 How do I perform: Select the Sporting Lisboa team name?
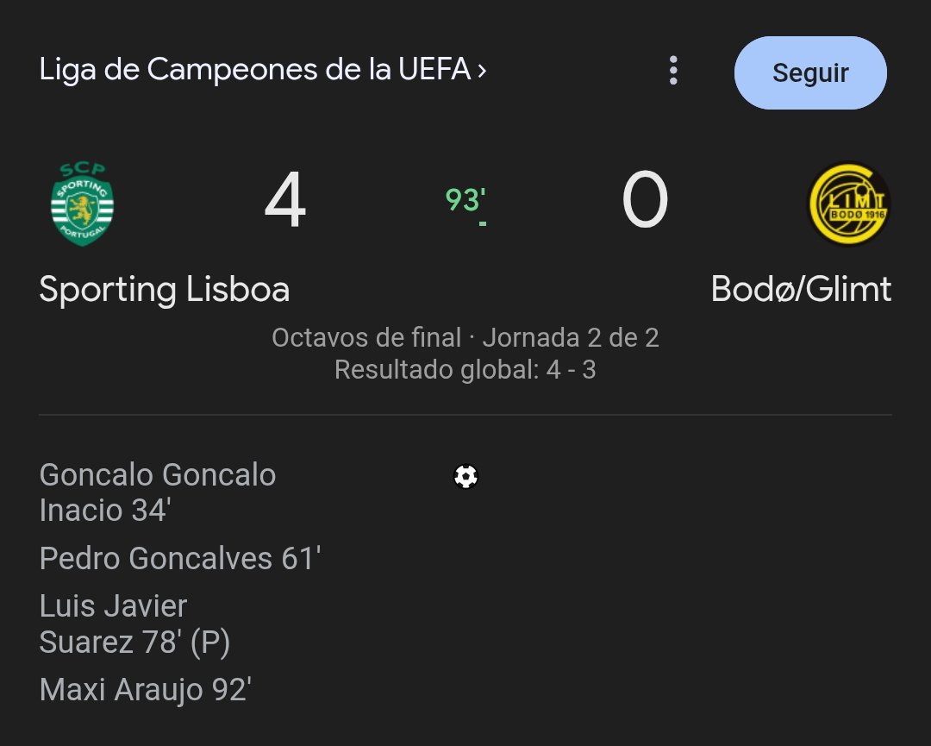(165, 289)
